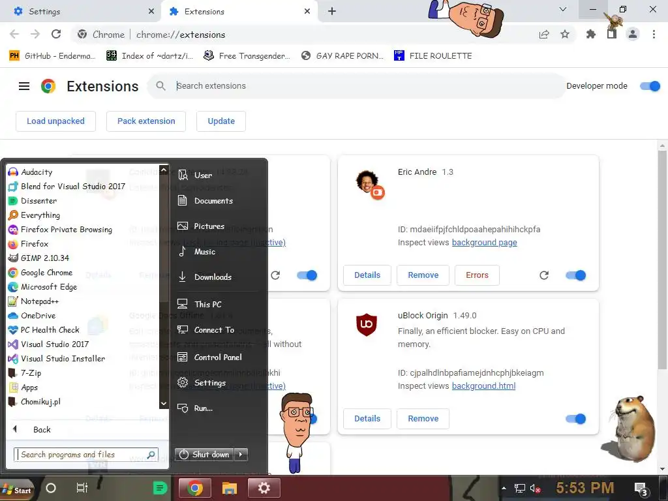Open the 7-Zip folder
This screenshot has height=501, width=668.
pyautogui.click(x=25, y=373)
